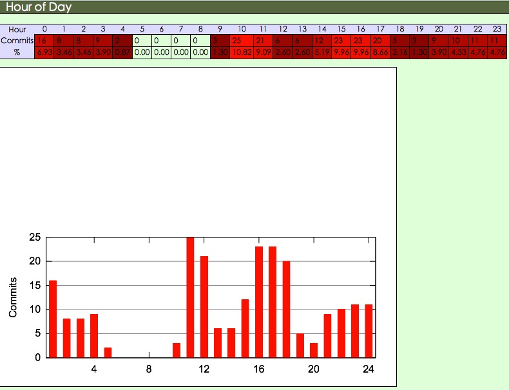
Task: Select the Commits cell showing 25 under hour 10
Action: 242,41
